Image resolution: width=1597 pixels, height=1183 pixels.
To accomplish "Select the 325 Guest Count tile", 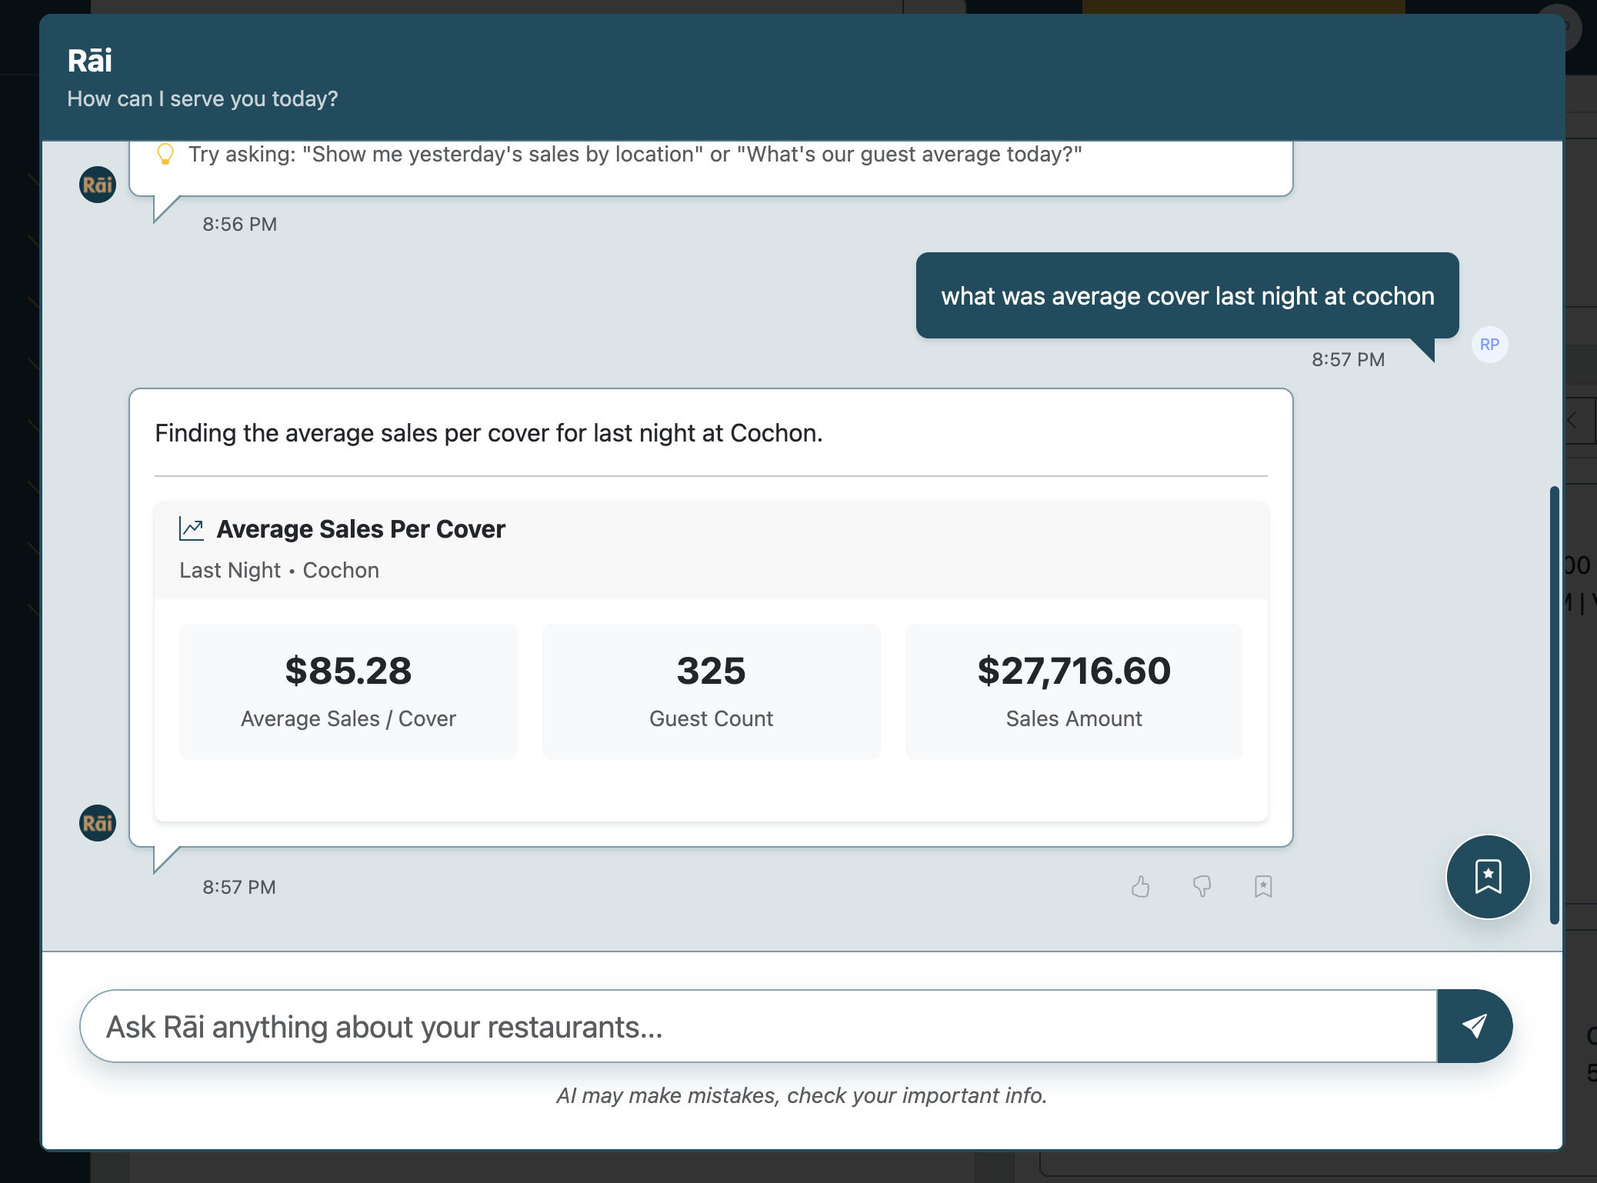I will pyautogui.click(x=711, y=691).
